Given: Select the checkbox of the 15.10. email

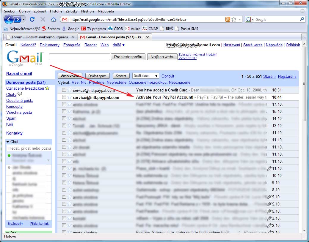Looking at the screenshot, I should (x=64, y=111).
